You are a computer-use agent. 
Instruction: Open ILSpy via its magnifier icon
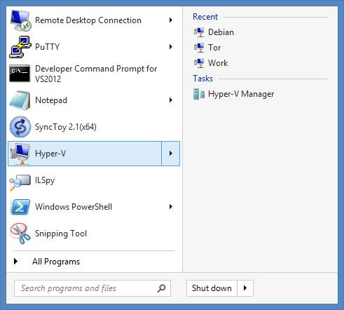coord(20,182)
